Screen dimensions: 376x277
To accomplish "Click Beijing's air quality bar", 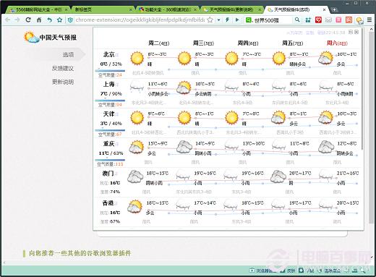I will point(110,71).
